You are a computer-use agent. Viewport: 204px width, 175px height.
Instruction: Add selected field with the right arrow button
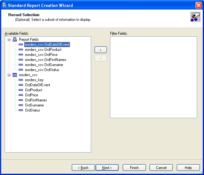[x=101, y=50]
